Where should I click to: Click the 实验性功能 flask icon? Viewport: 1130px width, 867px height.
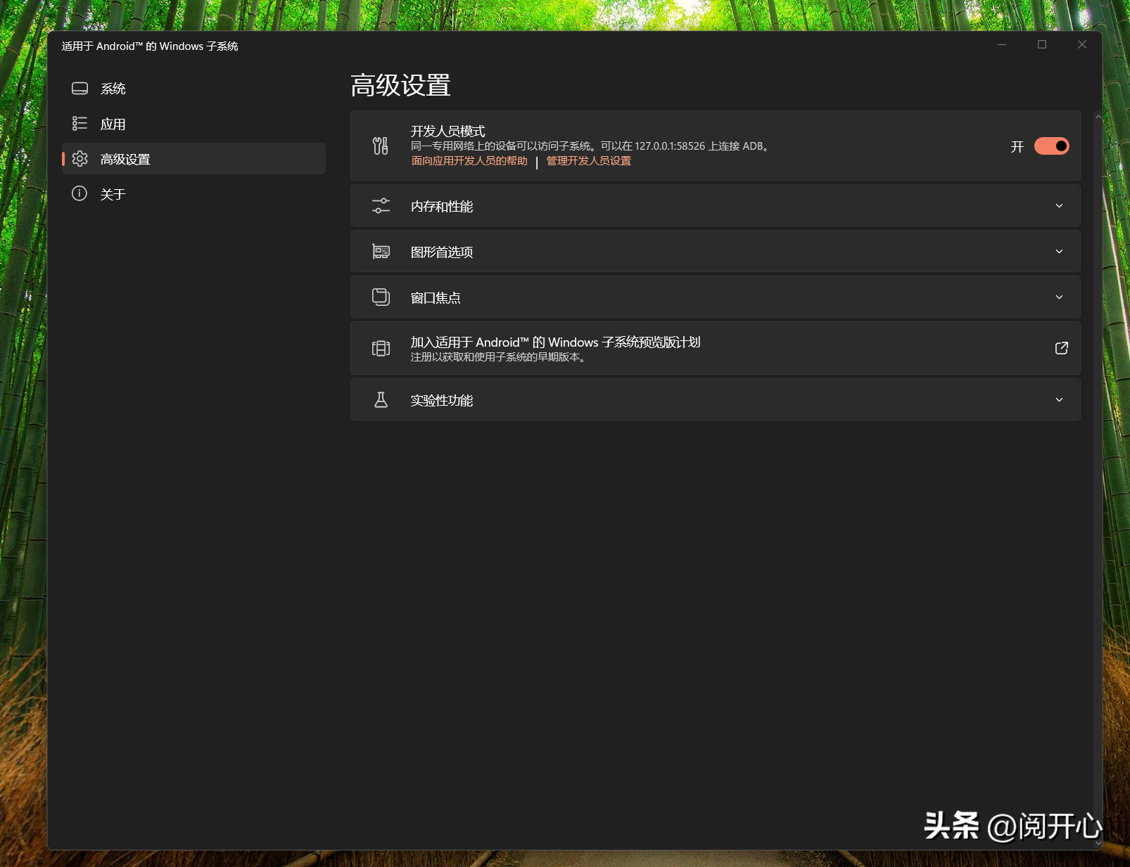tap(380, 399)
